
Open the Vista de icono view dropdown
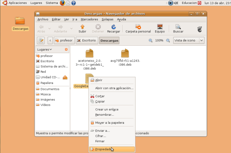(x=189, y=40)
